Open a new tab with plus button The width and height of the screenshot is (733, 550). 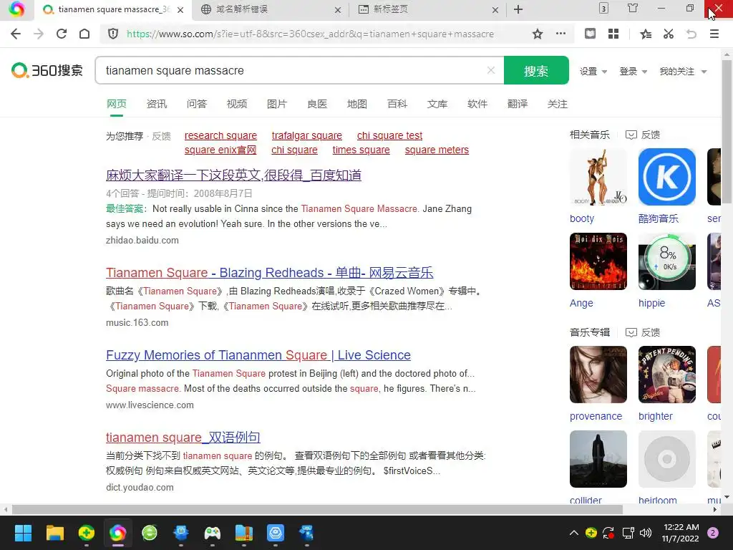[518, 9]
